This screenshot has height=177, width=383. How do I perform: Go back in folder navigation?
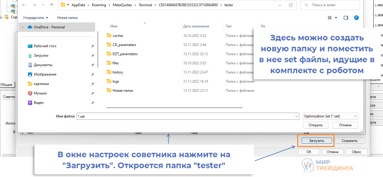pyautogui.click(x=24, y=5)
